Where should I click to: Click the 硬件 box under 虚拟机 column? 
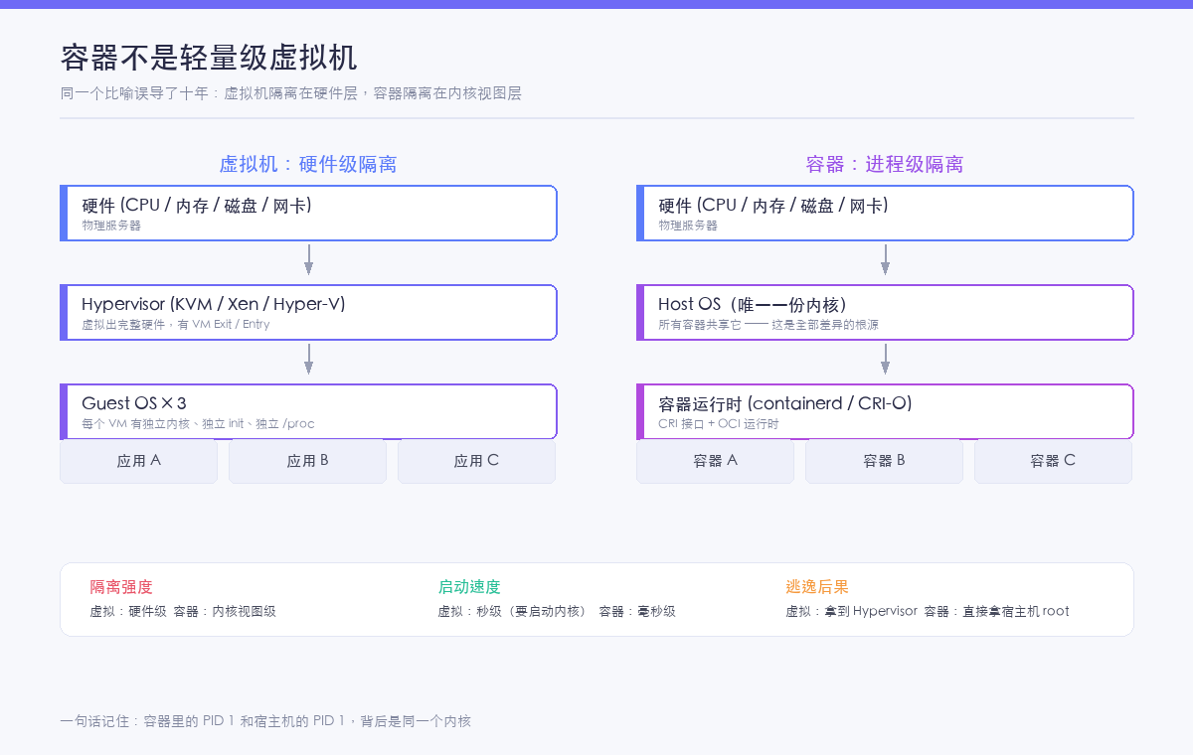coord(308,213)
